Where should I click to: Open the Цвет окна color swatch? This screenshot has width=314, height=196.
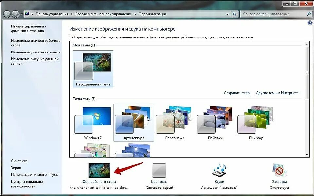(159, 171)
